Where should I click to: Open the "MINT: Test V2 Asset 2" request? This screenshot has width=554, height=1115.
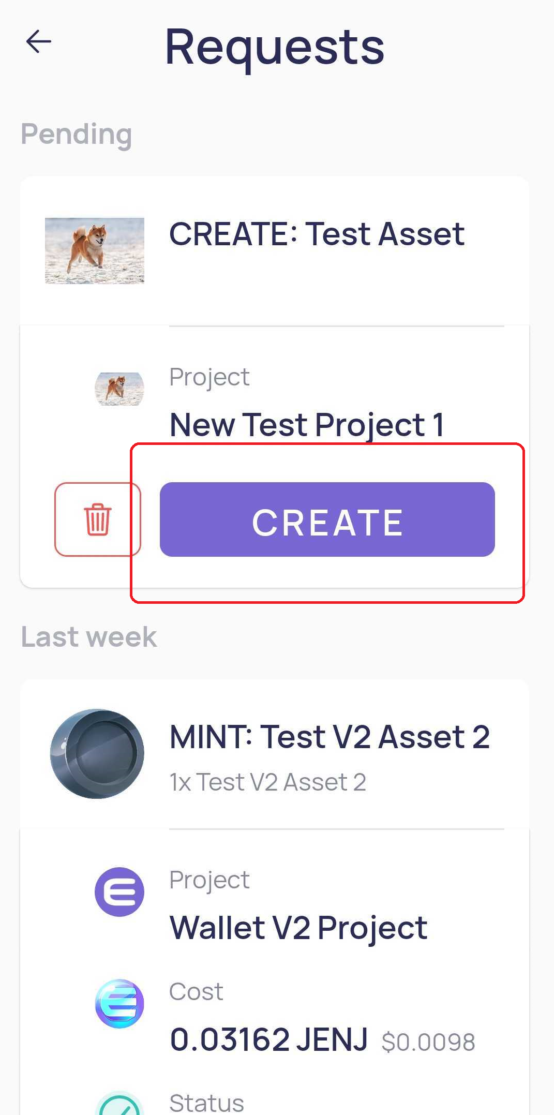pyautogui.click(x=330, y=736)
